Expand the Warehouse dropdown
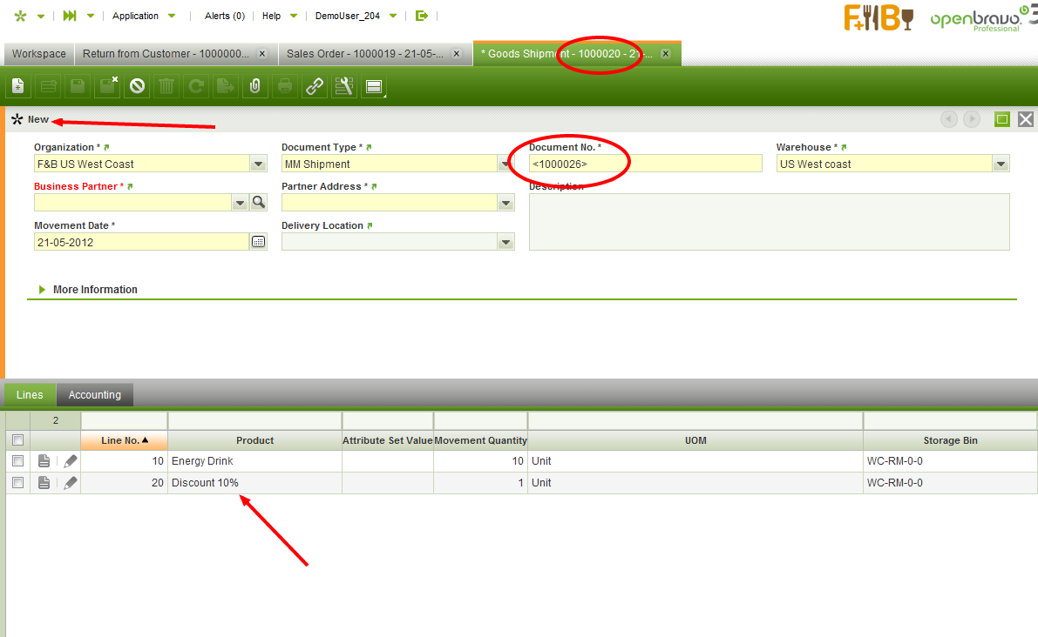This screenshot has width=1038, height=637. [x=1001, y=164]
